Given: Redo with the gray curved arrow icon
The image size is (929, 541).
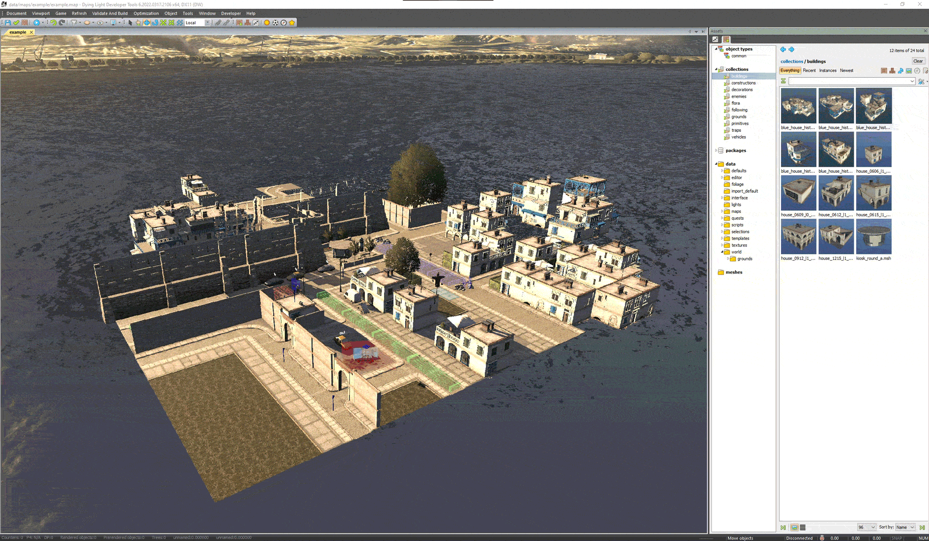Looking at the screenshot, I should 62,23.
